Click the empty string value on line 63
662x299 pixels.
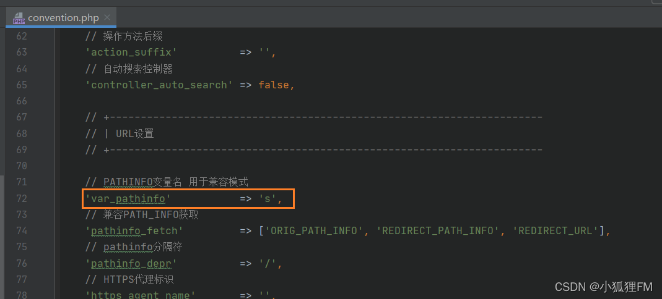point(264,53)
